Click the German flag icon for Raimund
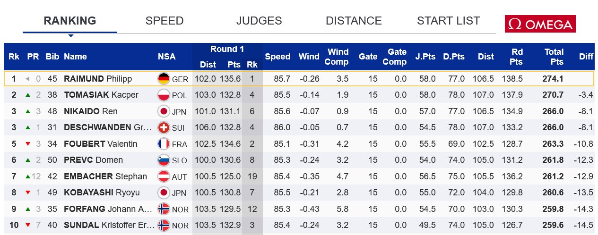This screenshot has width=598, height=235. point(164,79)
